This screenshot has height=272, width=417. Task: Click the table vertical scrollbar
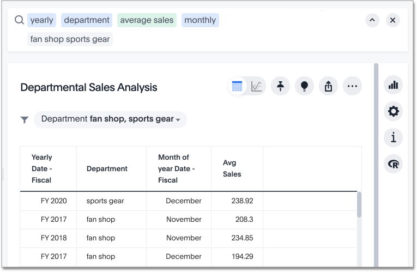pos(359,205)
